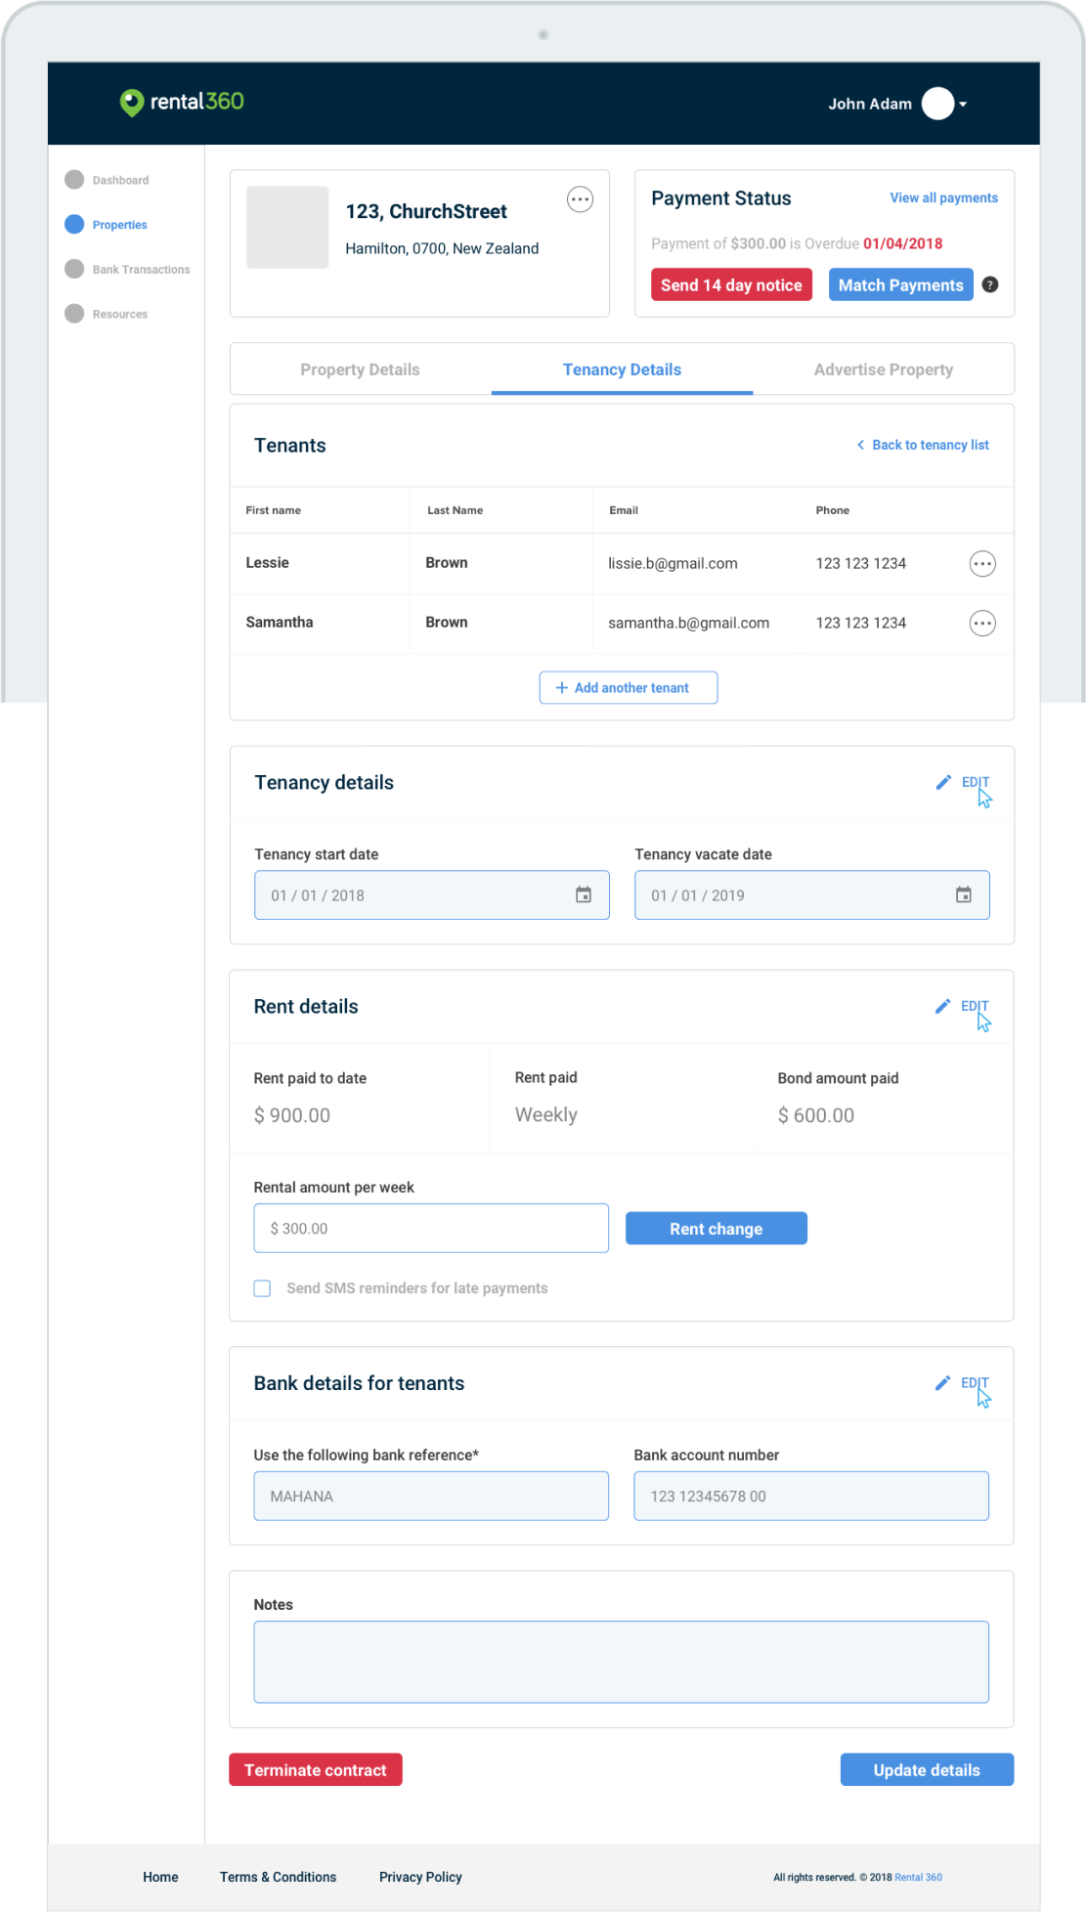Enable SMS reminders for late payments
The image size is (1087, 1912).
262,1288
